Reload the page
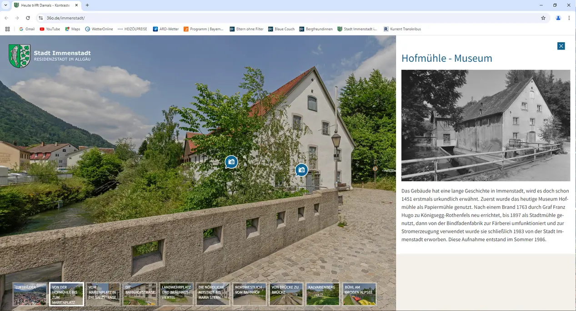Viewport: 576px width, 311px height. [28, 18]
